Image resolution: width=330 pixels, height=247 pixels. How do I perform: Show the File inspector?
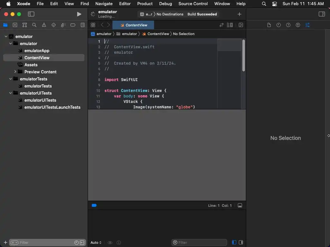coord(269,25)
